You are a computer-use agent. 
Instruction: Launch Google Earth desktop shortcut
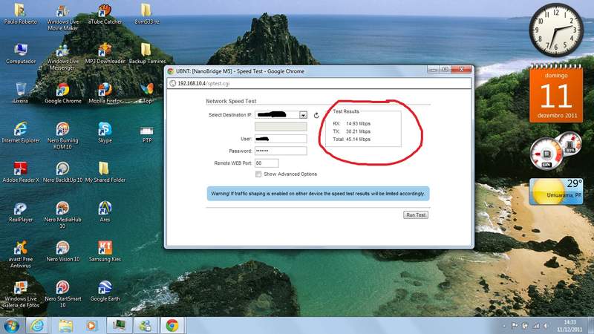[x=105, y=291]
